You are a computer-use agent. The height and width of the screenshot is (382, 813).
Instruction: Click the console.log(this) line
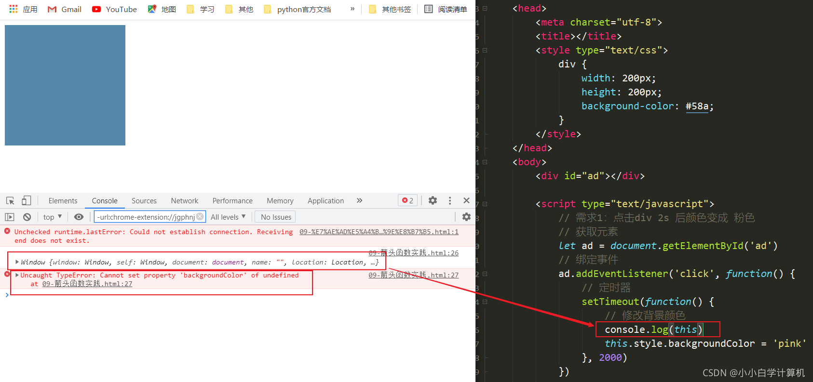[x=654, y=329]
